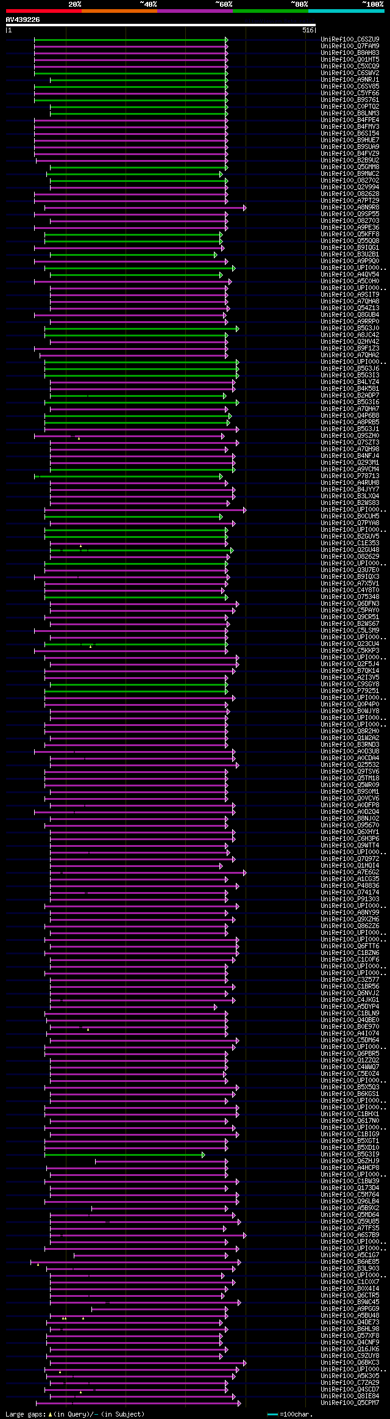Select the UniRef100_Q5KFF8 hit label
This screenshot has width=390, height=1419.
coord(350,234)
